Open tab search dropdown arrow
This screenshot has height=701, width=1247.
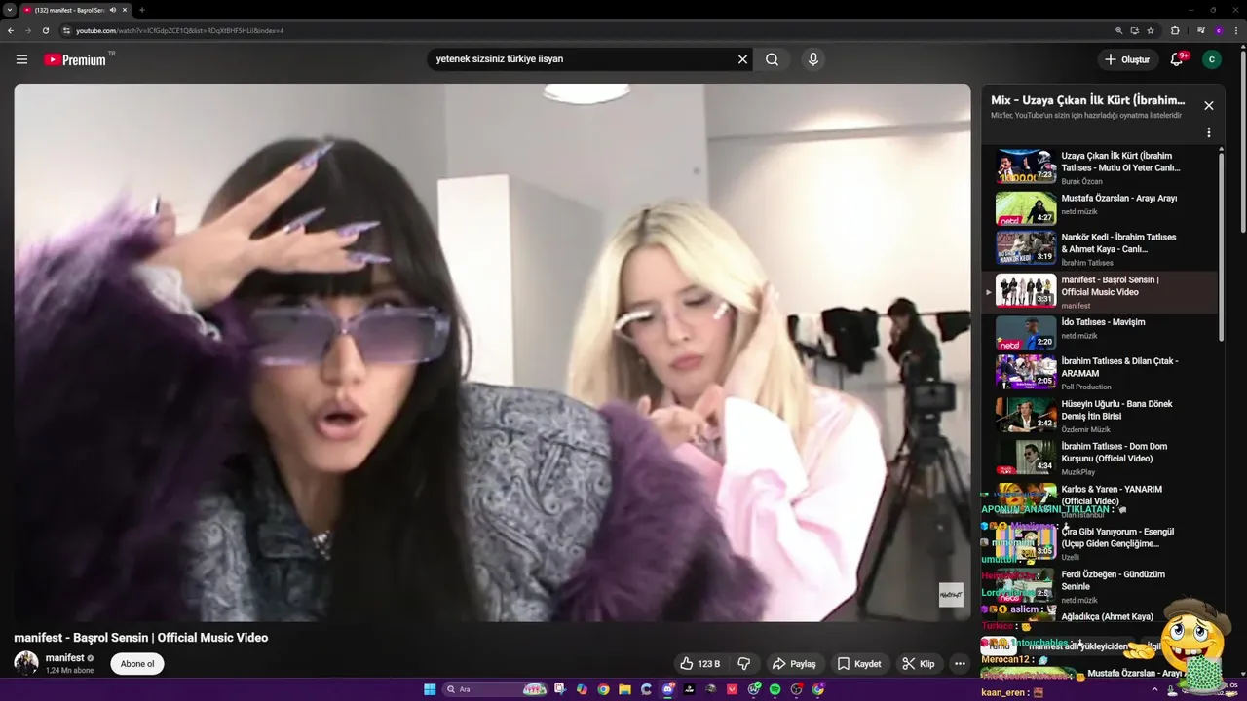[x=9, y=10]
